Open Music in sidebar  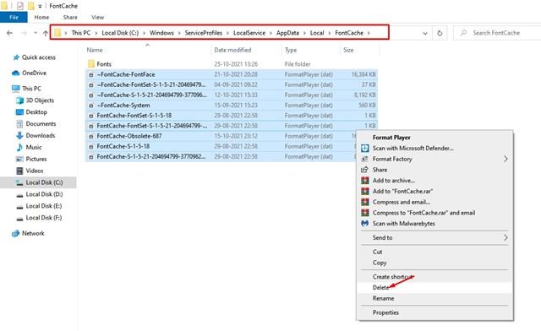tap(34, 147)
